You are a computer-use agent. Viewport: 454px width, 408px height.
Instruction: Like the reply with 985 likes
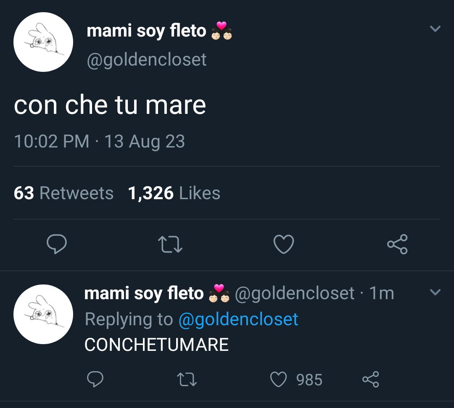point(296,379)
